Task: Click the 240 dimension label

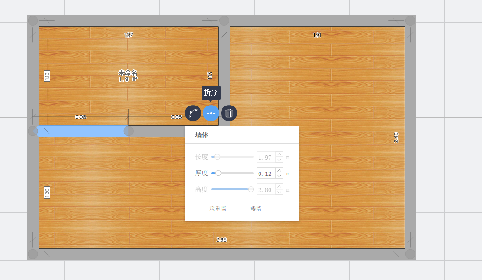Action: click(x=396, y=137)
